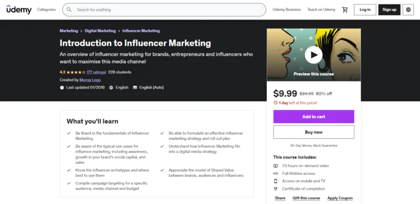420x204 pixels.
Task: Click the Udemy logo
Action: pos(19,9)
